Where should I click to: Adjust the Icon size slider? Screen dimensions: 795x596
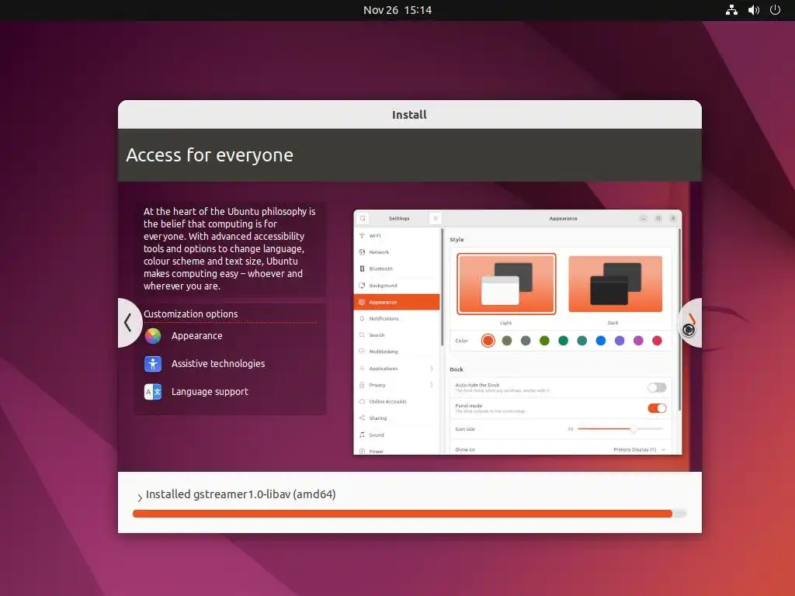tap(620, 429)
